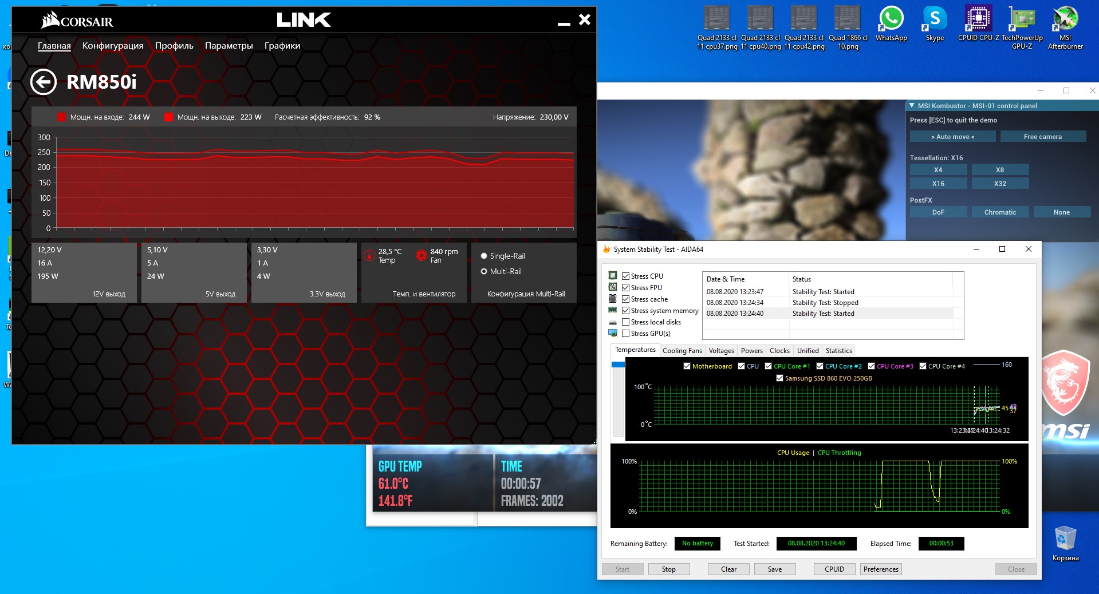Open the Statistics tab in AIDA64
Image resolution: width=1099 pixels, height=594 pixels.
click(x=838, y=351)
